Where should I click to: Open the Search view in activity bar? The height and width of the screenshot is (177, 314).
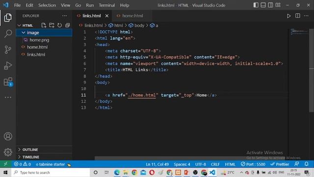tap(8, 33)
